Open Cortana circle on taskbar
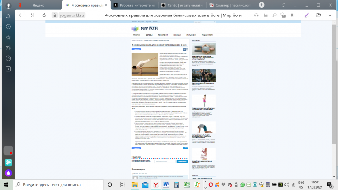The width and height of the screenshot is (338, 190). 110,185
